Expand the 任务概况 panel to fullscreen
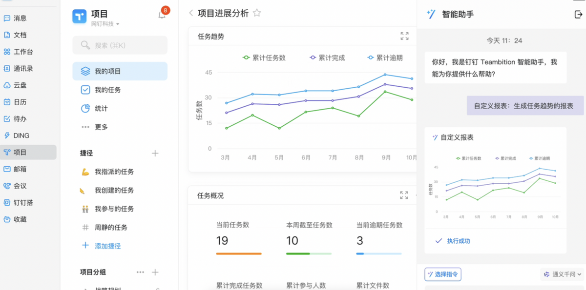 (404, 195)
